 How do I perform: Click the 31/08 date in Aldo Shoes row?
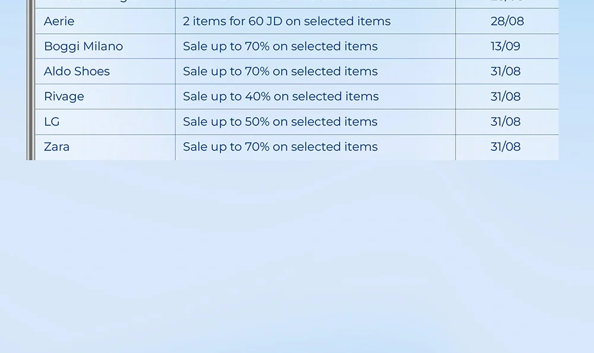505,71
